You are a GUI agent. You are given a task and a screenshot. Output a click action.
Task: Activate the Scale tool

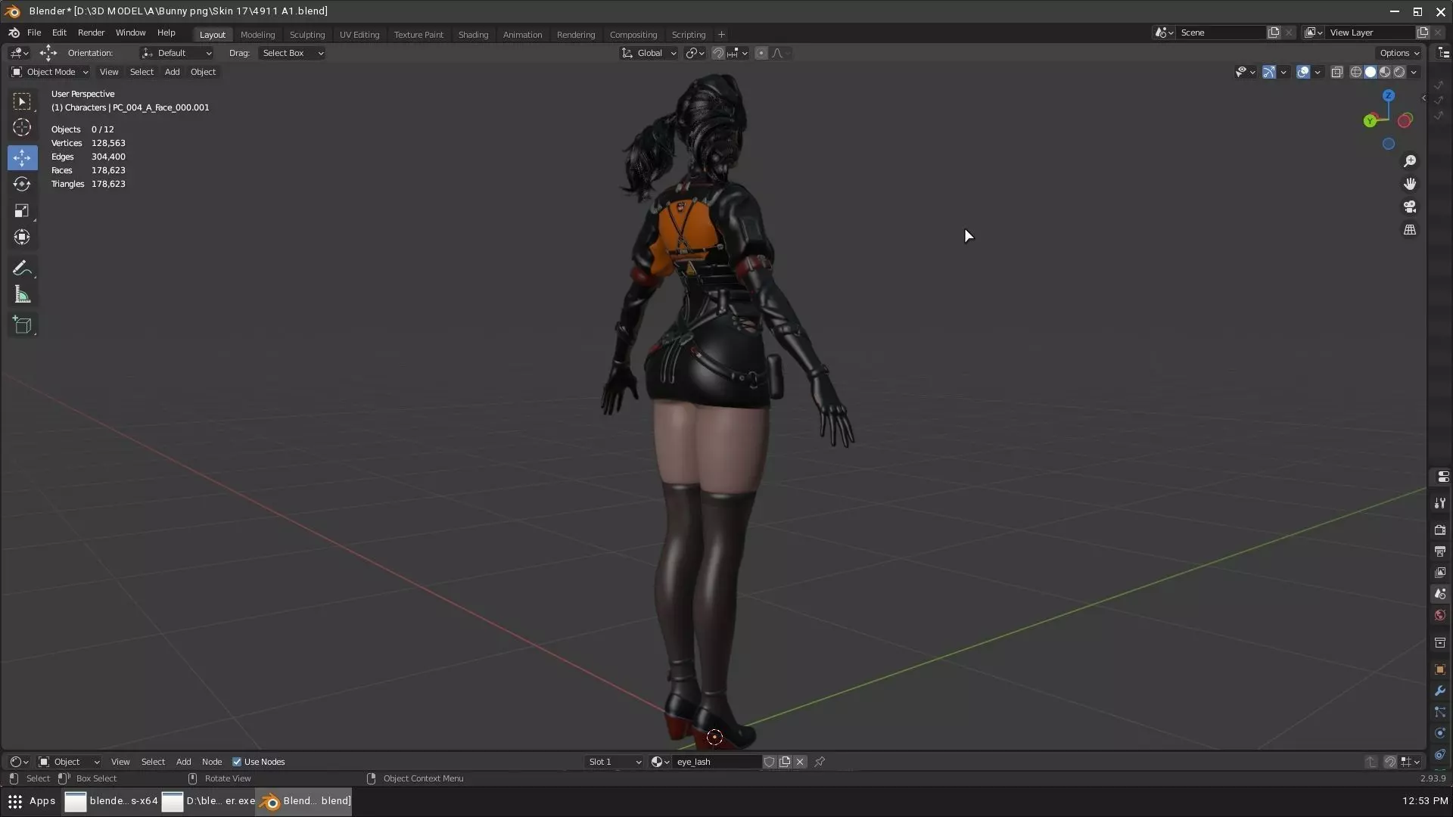pyautogui.click(x=22, y=210)
